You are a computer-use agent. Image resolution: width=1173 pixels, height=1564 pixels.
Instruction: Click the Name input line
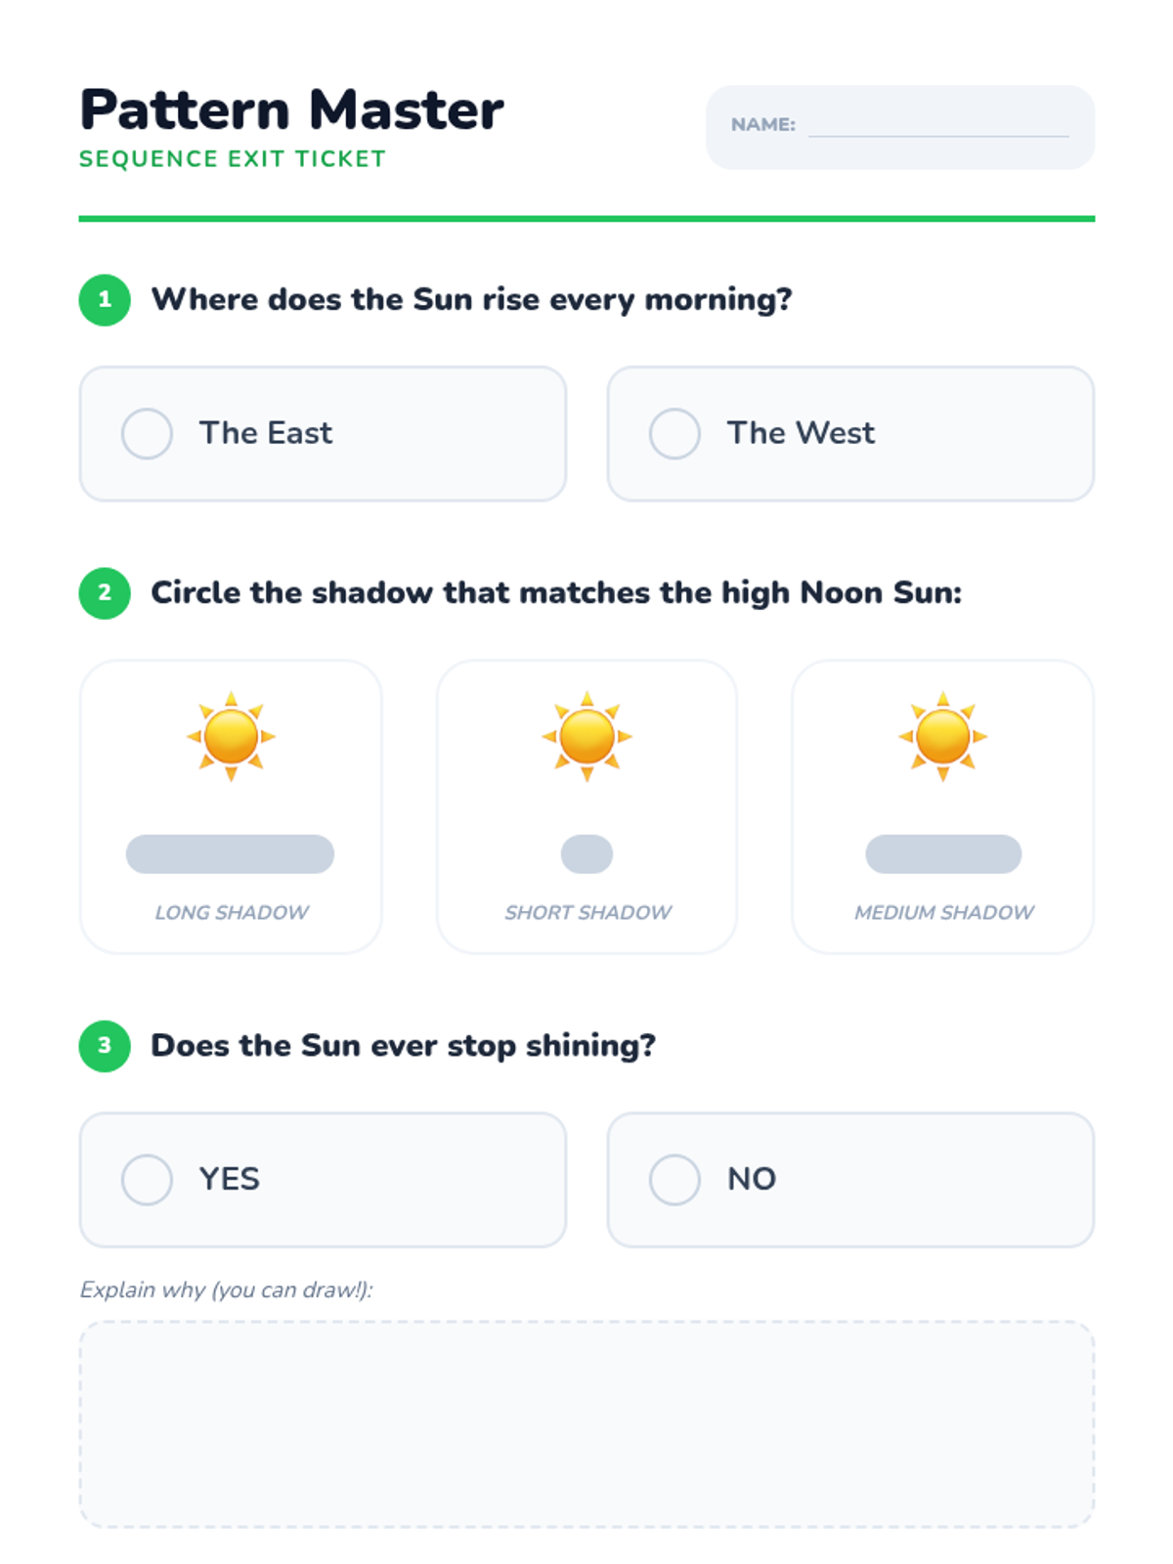coord(938,126)
